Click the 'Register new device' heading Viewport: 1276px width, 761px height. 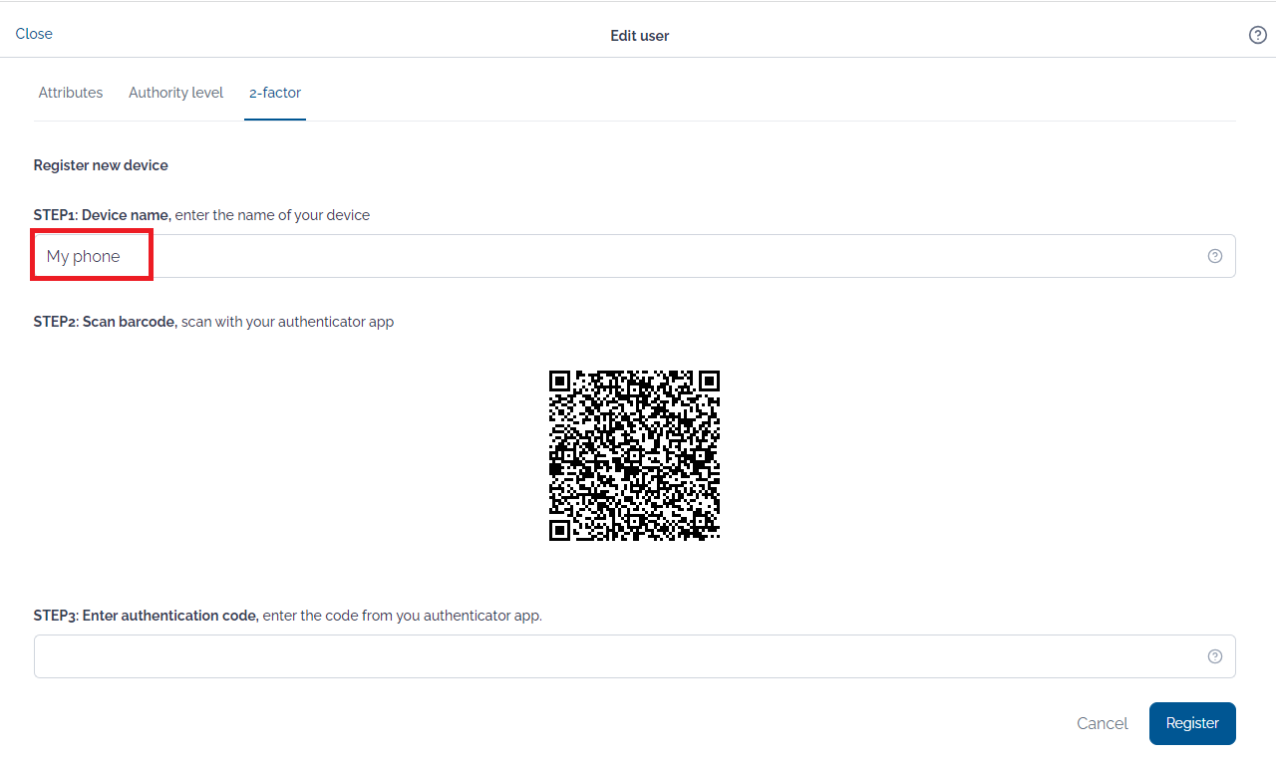(x=101, y=165)
